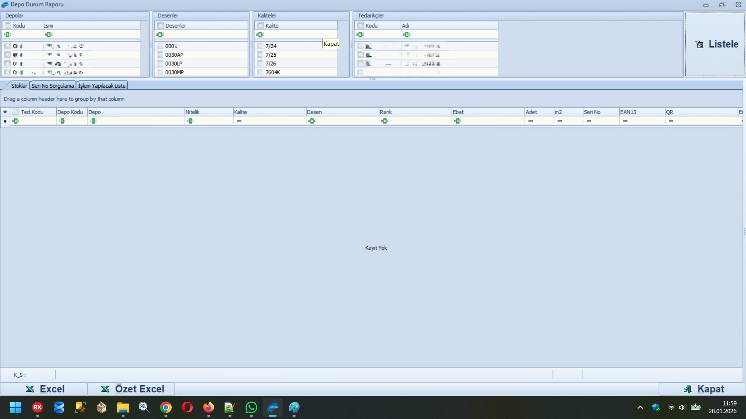Click the filter icon in grid row indicator
Image resolution: width=746 pixels, height=419 pixels.
[5, 121]
